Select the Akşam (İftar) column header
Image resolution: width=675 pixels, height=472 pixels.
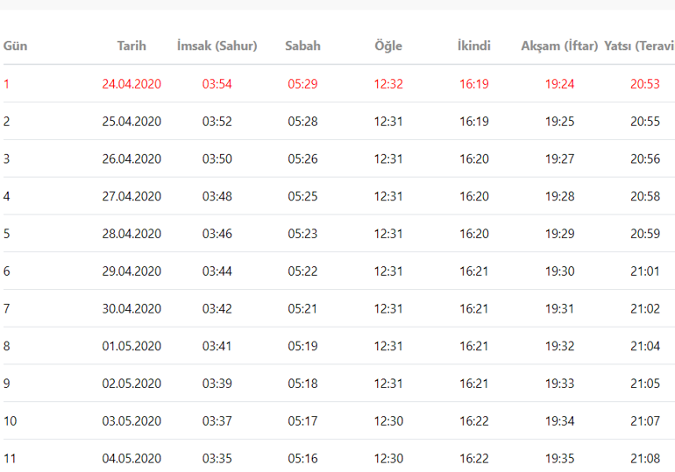click(559, 46)
